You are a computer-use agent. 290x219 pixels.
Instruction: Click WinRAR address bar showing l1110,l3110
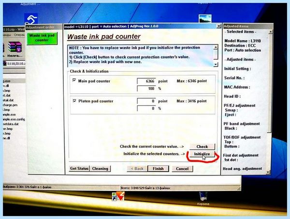14,64
